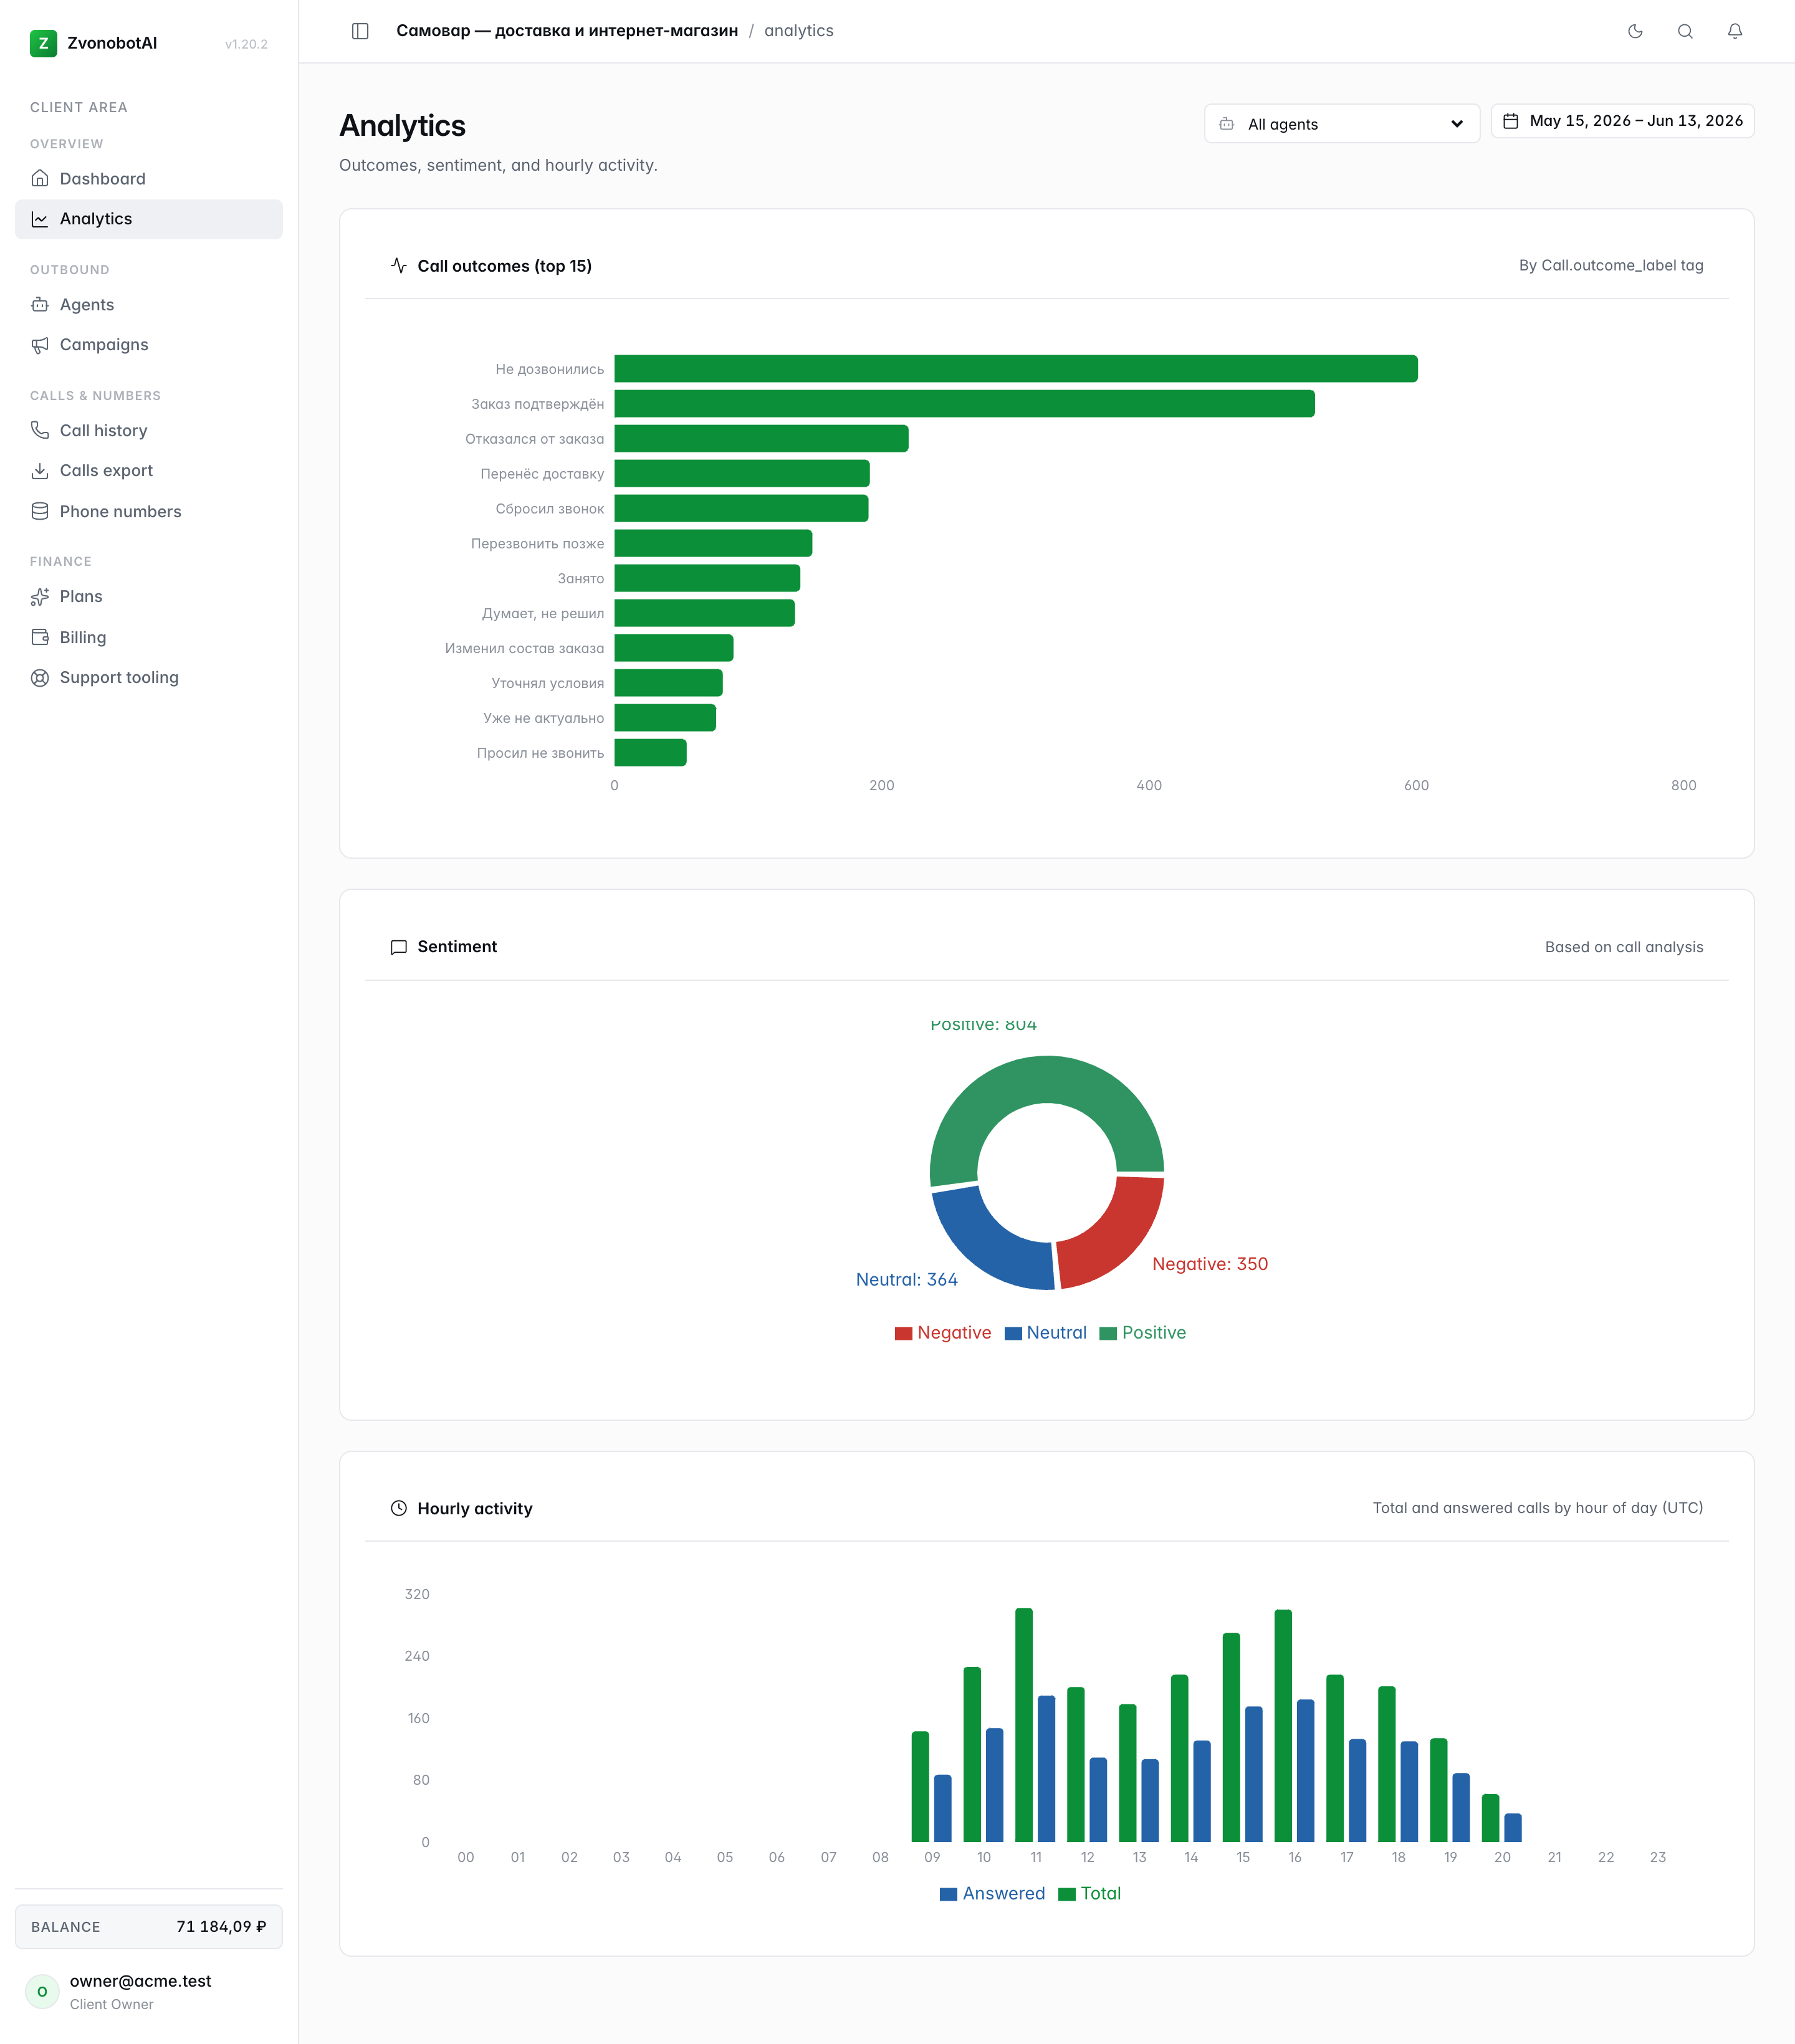The width and height of the screenshot is (1795, 2044).
Task: Click the v1.20.2 version label
Action: 246,44
